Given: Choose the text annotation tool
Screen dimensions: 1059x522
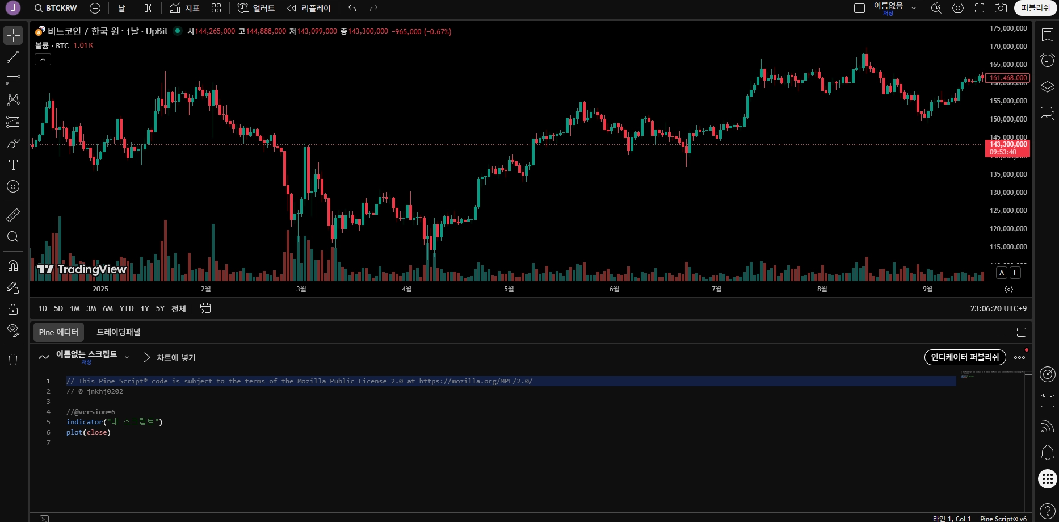Looking at the screenshot, I should point(13,165).
